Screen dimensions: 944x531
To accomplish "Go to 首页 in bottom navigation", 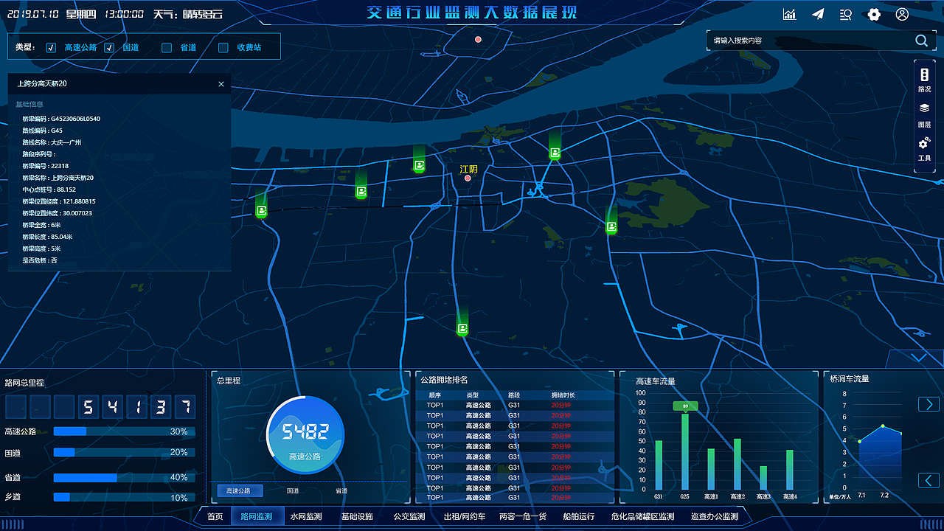I will tap(215, 516).
